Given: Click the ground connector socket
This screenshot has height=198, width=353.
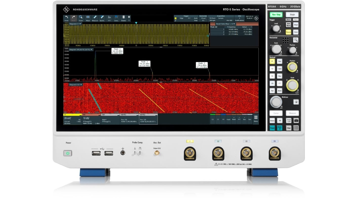Looking at the screenshot, I should coord(123,153).
